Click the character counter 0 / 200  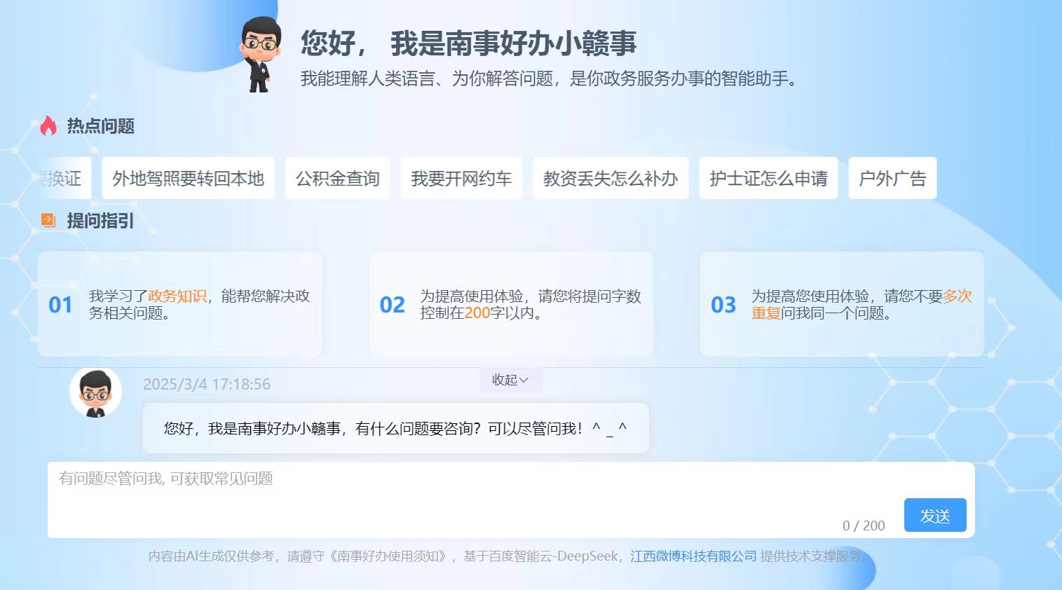point(864,526)
